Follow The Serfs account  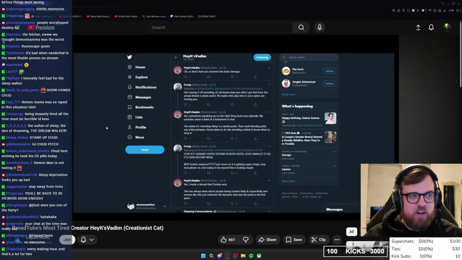point(329,71)
